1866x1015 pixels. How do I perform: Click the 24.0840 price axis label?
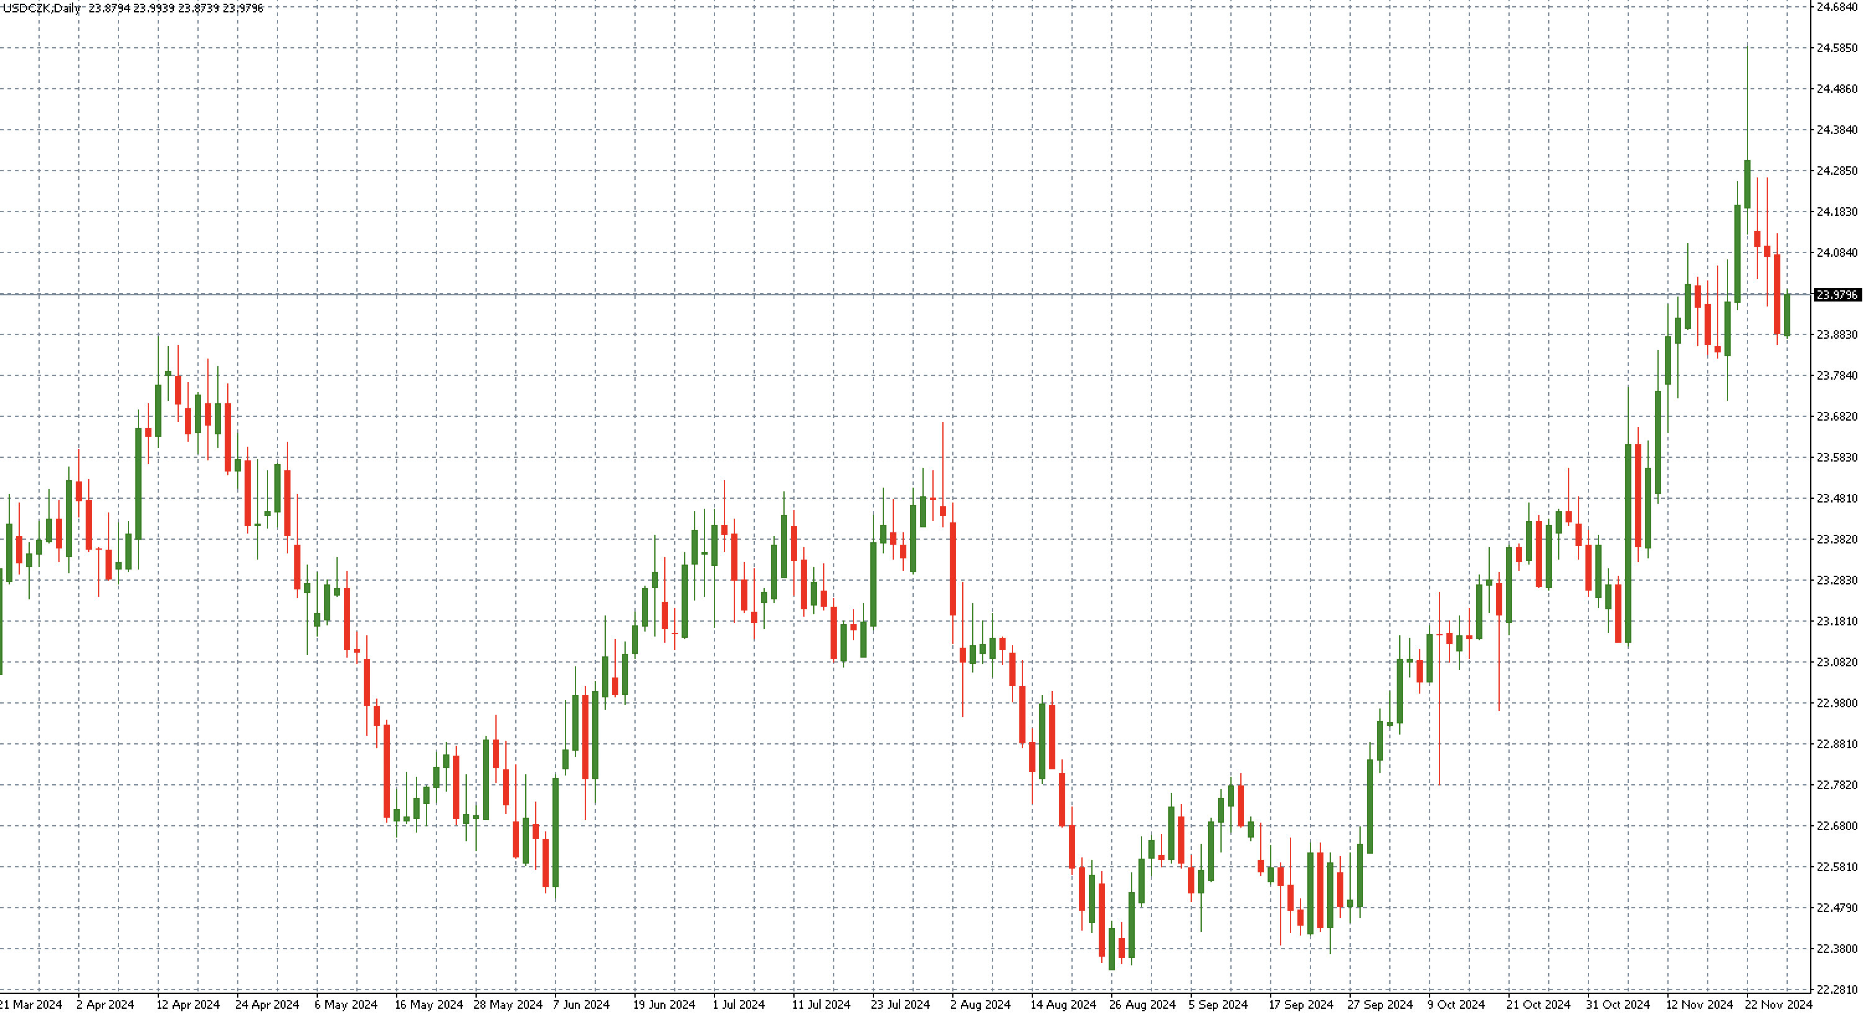(x=1837, y=253)
